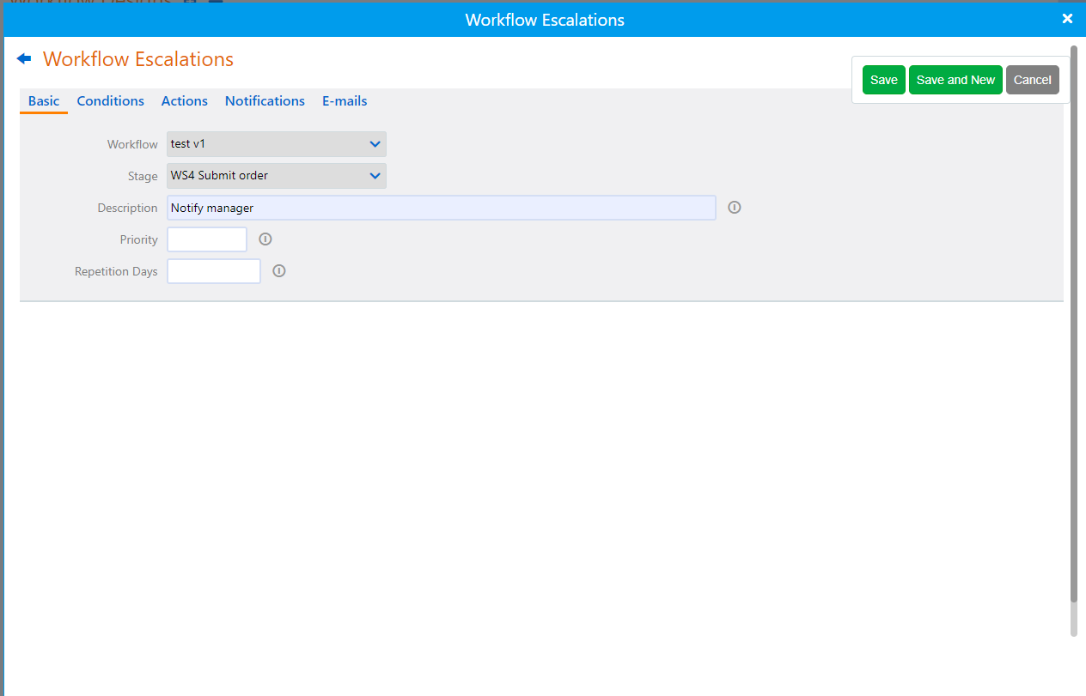The height and width of the screenshot is (696, 1086).
Task: Click the Save and New button
Action: tap(955, 80)
